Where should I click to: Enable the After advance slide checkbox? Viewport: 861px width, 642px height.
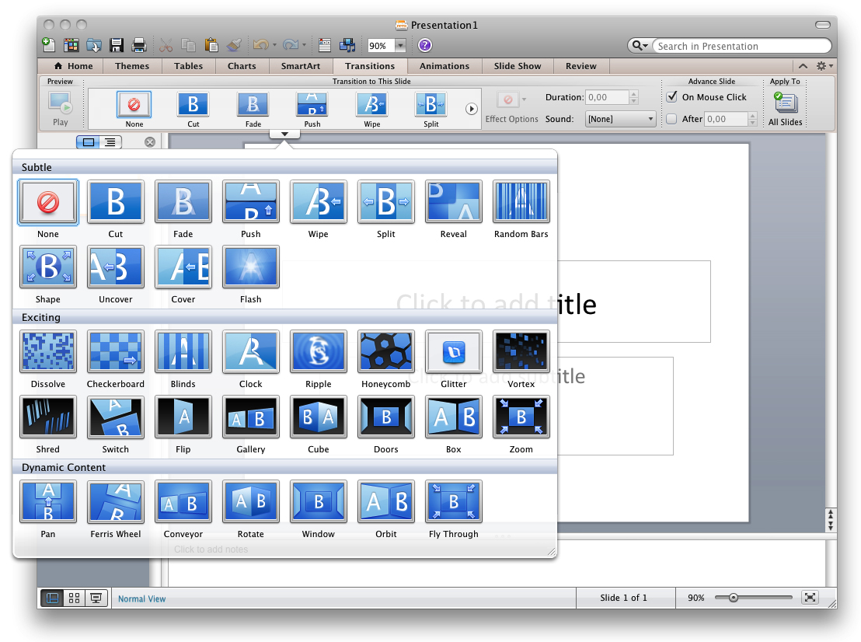click(671, 119)
